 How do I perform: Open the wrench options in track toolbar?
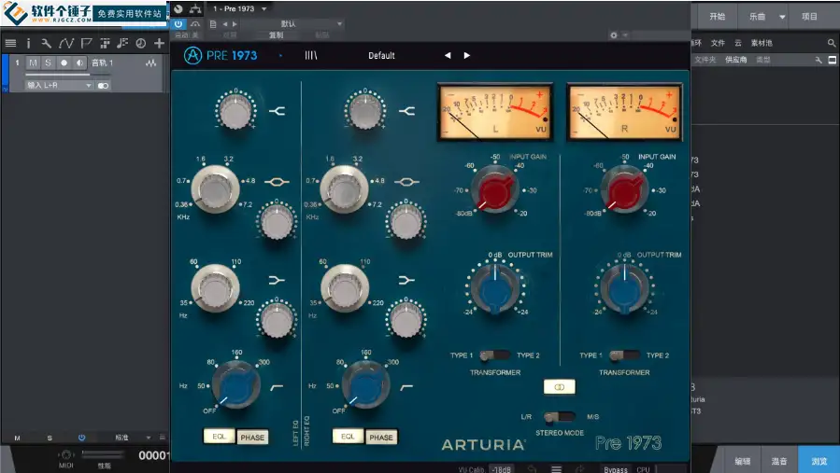tap(46, 43)
